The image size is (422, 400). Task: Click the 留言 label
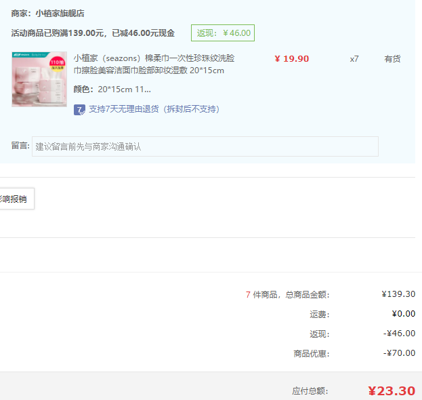(x=20, y=146)
